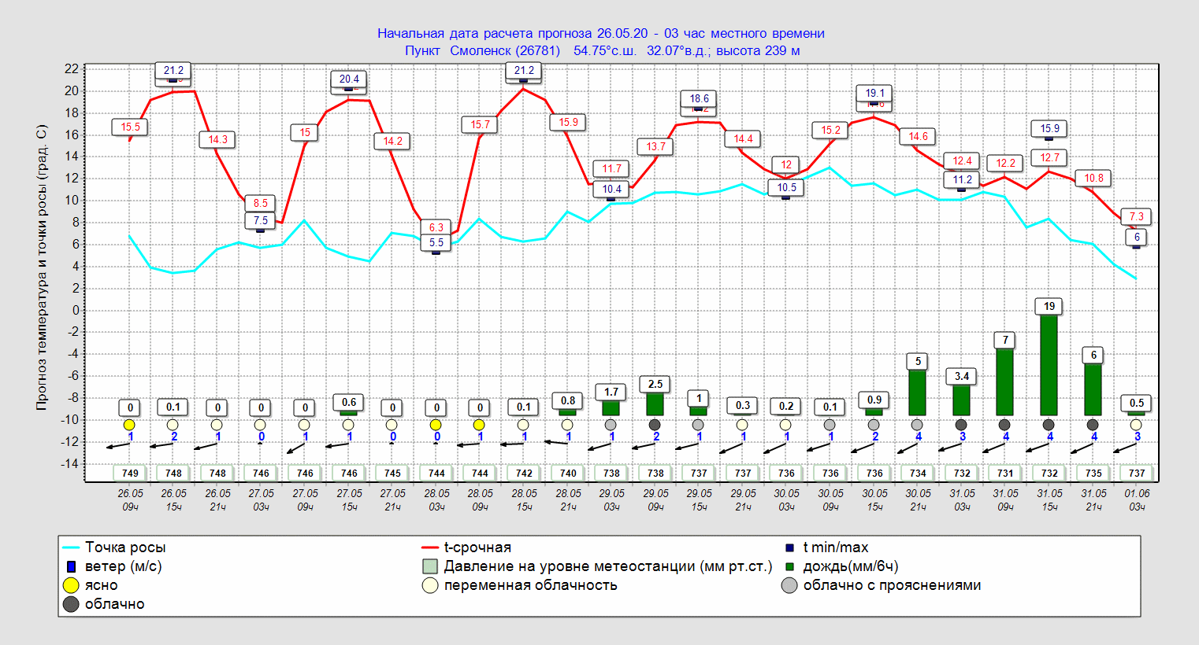The height and width of the screenshot is (645, 1199).
Task: Click the y-axis tick label -14
Action: point(69,463)
